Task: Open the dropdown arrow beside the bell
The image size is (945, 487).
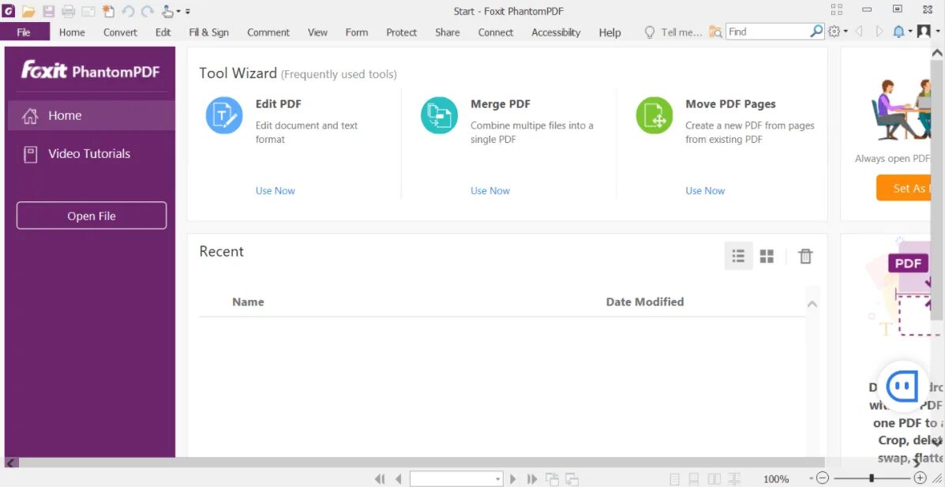Action: tap(910, 32)
